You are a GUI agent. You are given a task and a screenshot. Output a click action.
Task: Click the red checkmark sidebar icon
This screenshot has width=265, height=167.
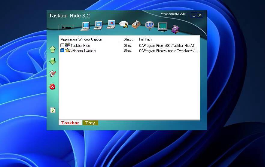(x=53, y=74)
